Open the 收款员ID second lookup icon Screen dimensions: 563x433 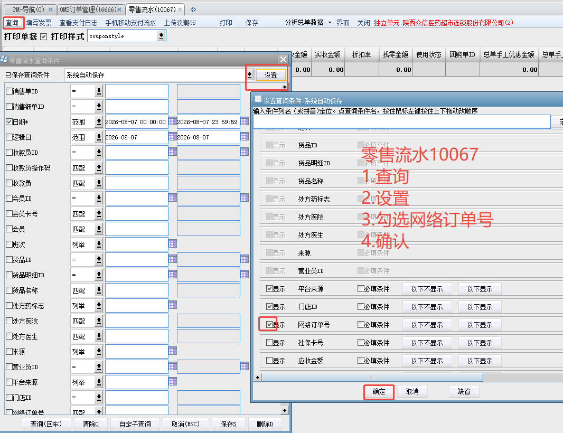click(x=245, y=152)
